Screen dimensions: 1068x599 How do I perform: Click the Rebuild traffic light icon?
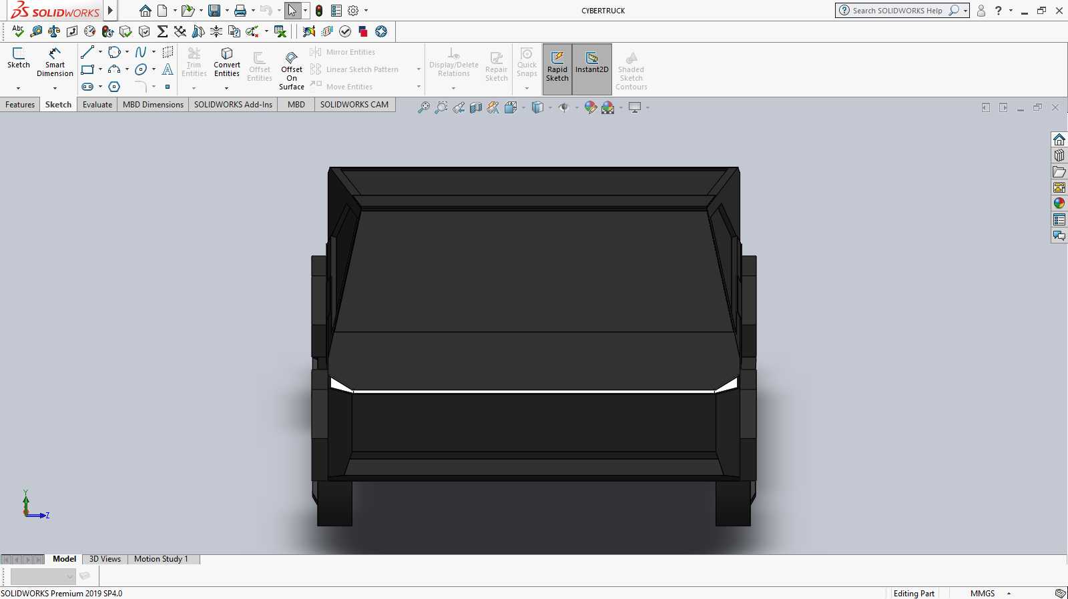pyautogui.click(x=319, y=11)
